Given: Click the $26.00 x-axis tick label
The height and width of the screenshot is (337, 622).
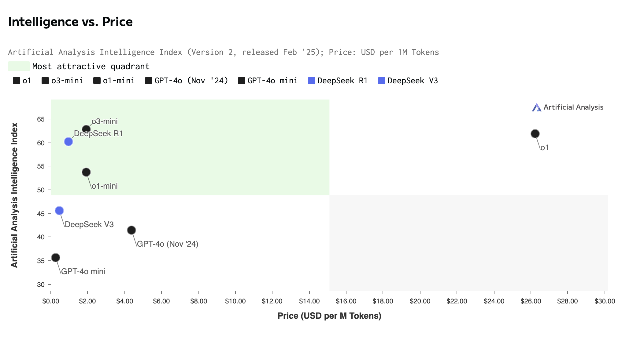Looking at the screenshot, I should click(531, 302).
